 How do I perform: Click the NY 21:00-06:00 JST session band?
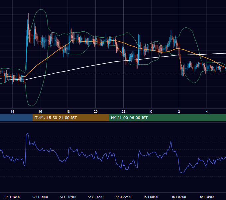pyautogui.click(x=167, y=118)
